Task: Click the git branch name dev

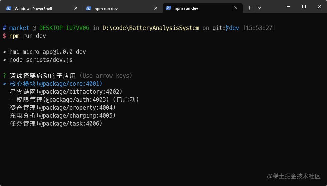Action: 234,28
